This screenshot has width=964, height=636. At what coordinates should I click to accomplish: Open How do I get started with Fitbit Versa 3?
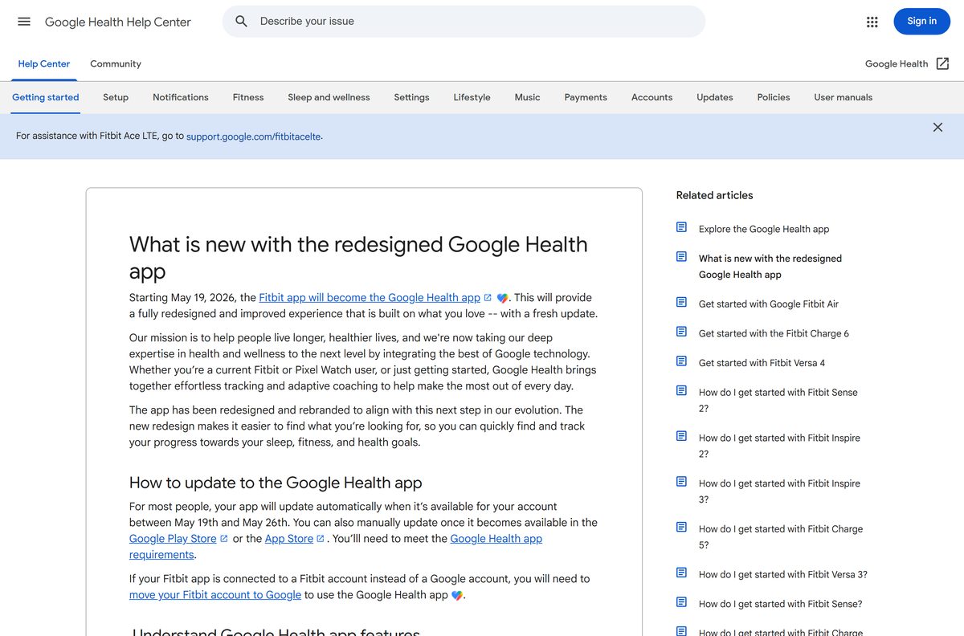click(783, 574)
